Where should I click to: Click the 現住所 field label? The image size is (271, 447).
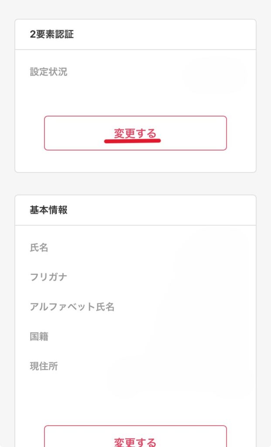click(44, 366)
